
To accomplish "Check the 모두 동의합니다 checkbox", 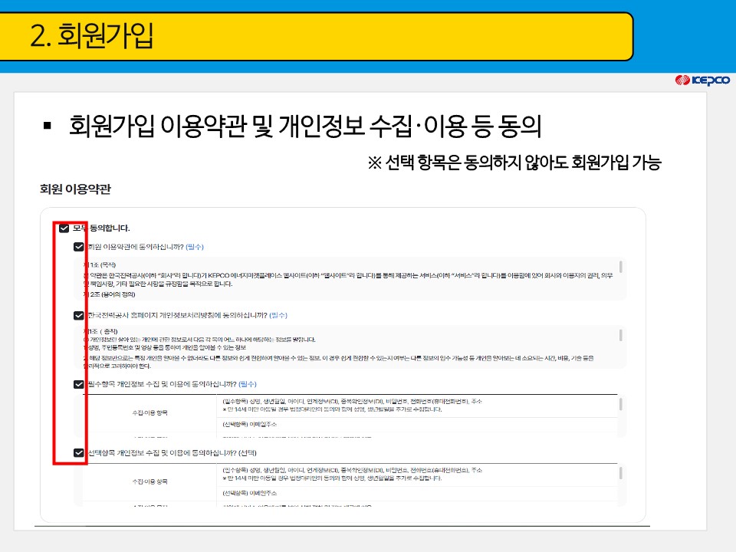I will [63, 228].
